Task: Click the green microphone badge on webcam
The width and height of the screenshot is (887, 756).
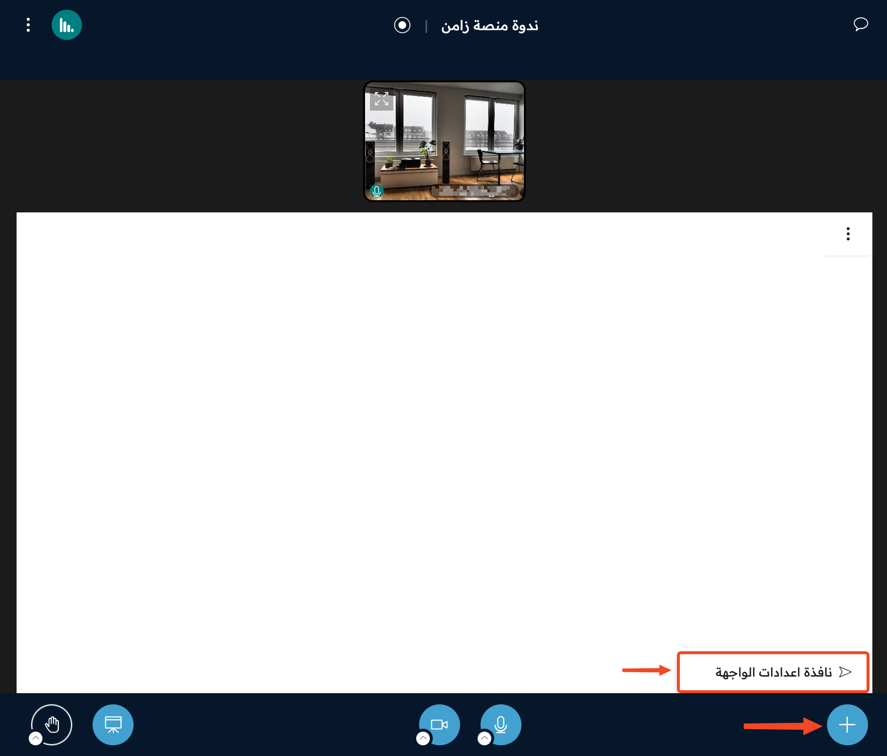Action: point(376,191)
